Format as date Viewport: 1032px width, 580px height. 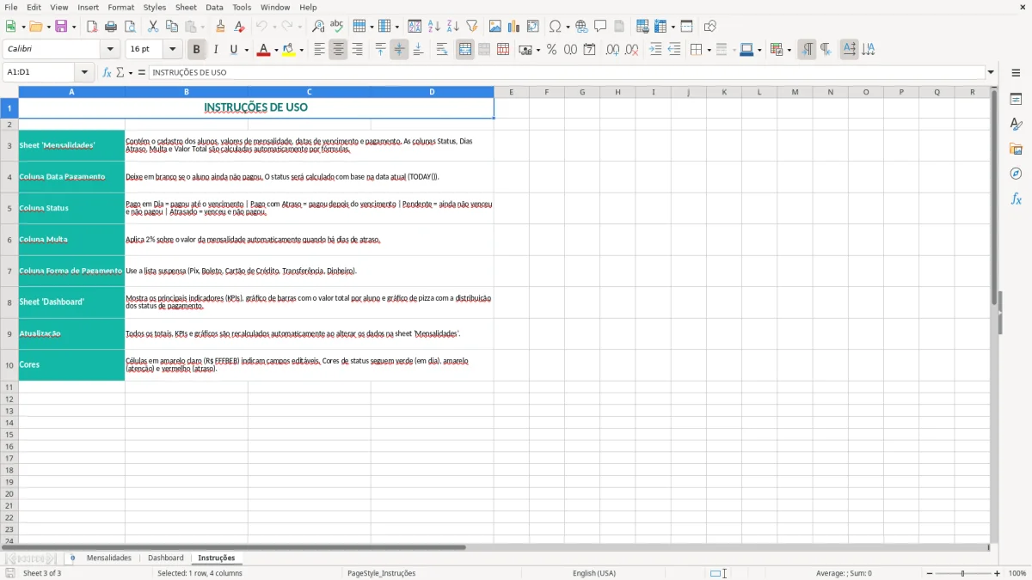click(589, 50)
